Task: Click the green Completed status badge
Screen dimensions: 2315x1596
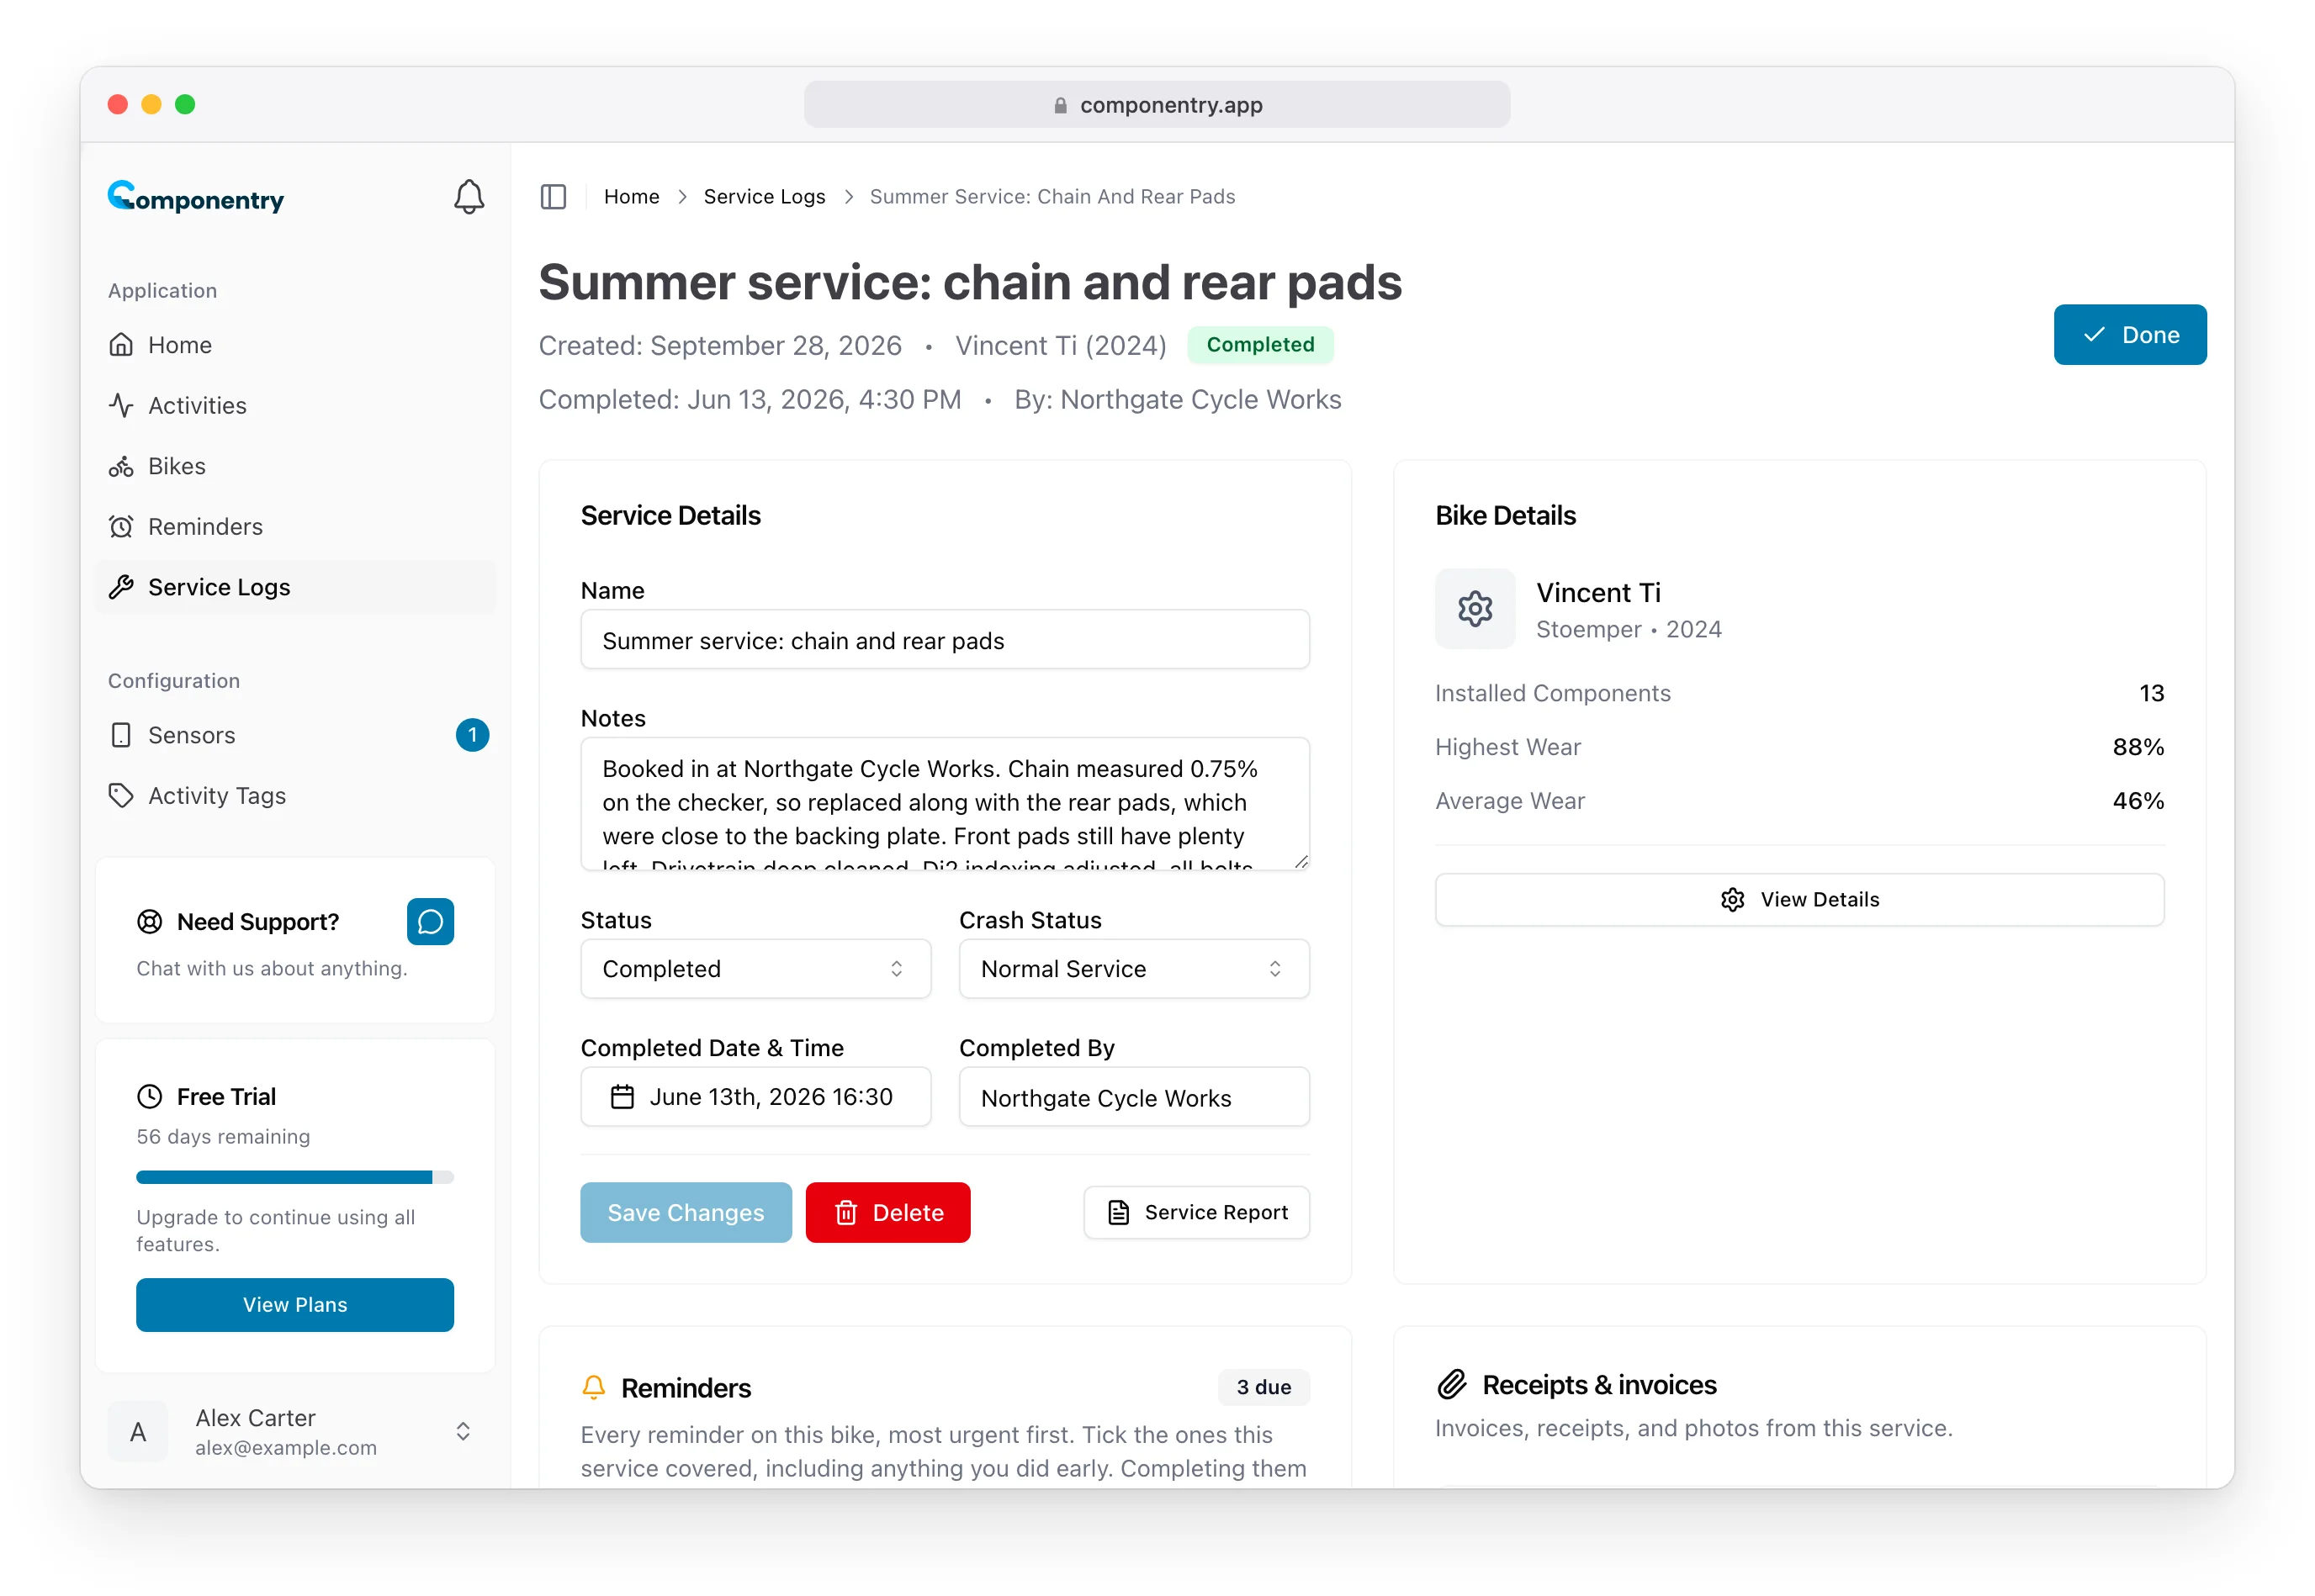Action: [x=1259, y=345]
